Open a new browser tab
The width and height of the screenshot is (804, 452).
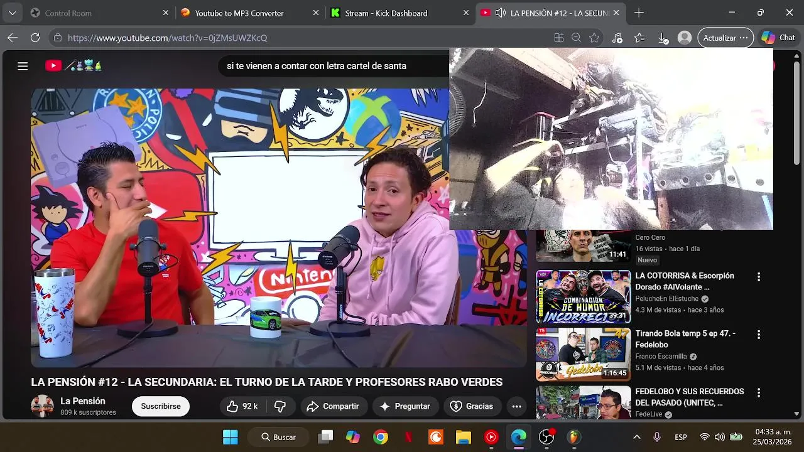(x=639, y=13)
